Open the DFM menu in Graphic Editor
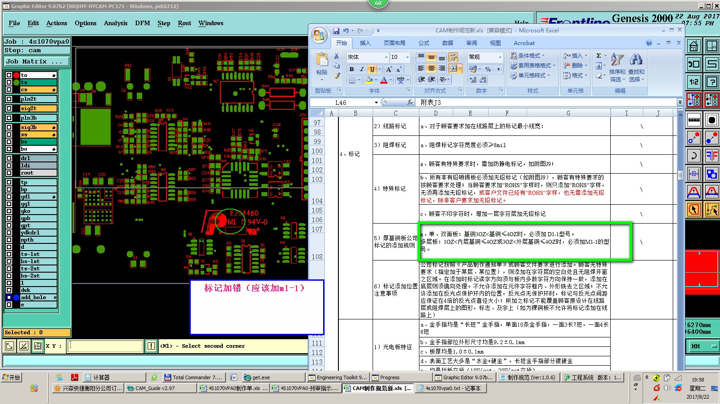This screenshot has width=720, height=404. coord(143,23)
